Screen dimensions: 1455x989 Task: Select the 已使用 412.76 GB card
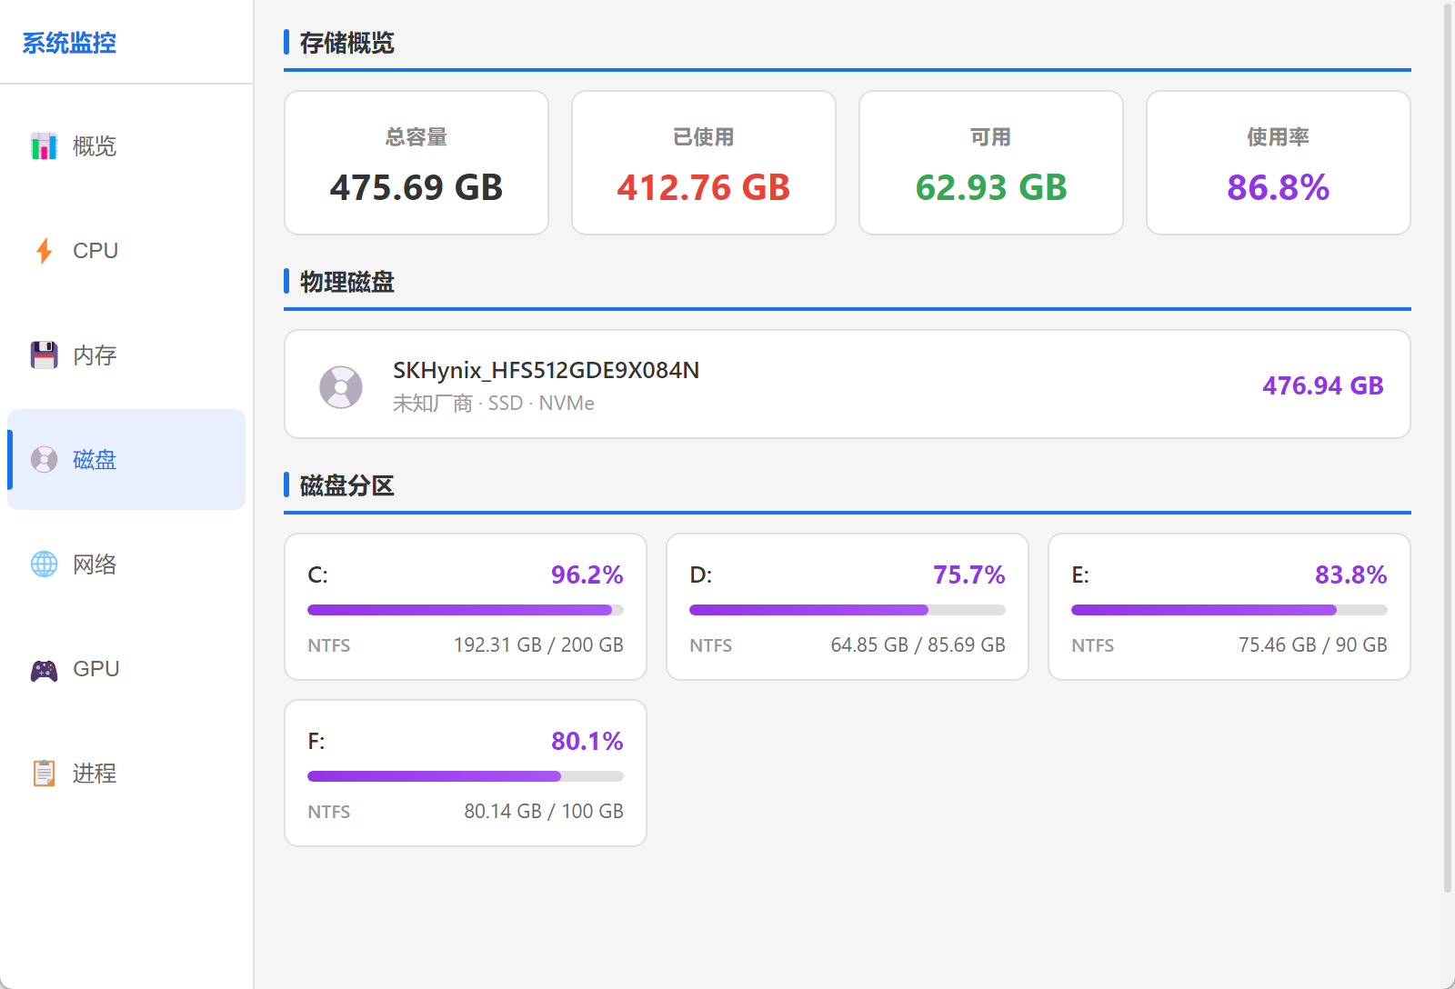pos(704,164)
